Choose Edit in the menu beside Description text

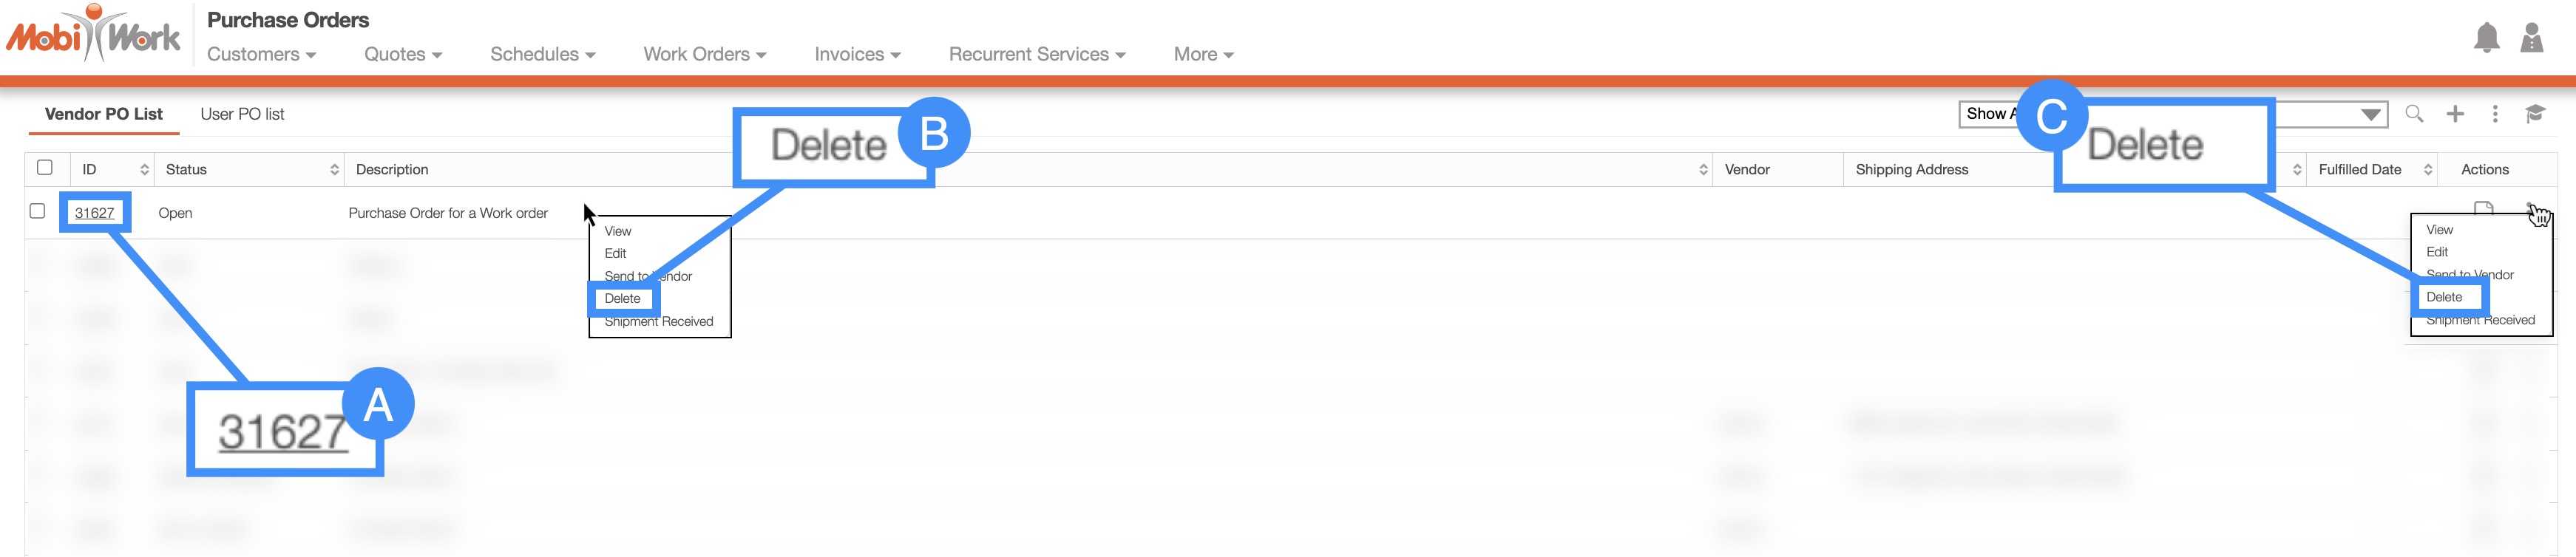click(x=615, y=254)
